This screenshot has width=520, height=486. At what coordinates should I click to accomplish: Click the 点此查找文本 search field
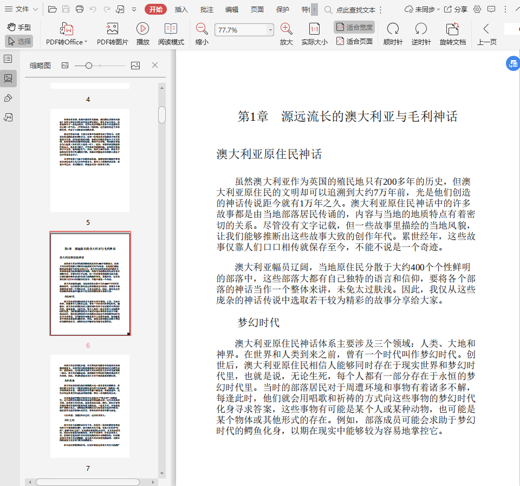[355, 10]
